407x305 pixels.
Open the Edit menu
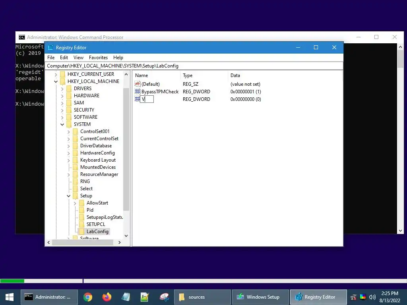64,58
